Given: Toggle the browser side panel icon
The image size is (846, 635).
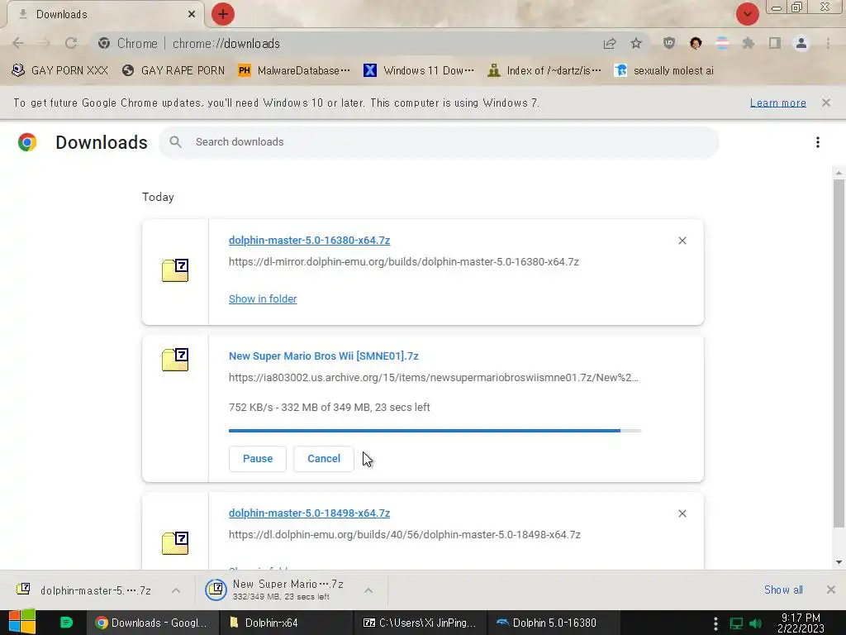Looking at the screenshot, I should click(x=775, y=43).
